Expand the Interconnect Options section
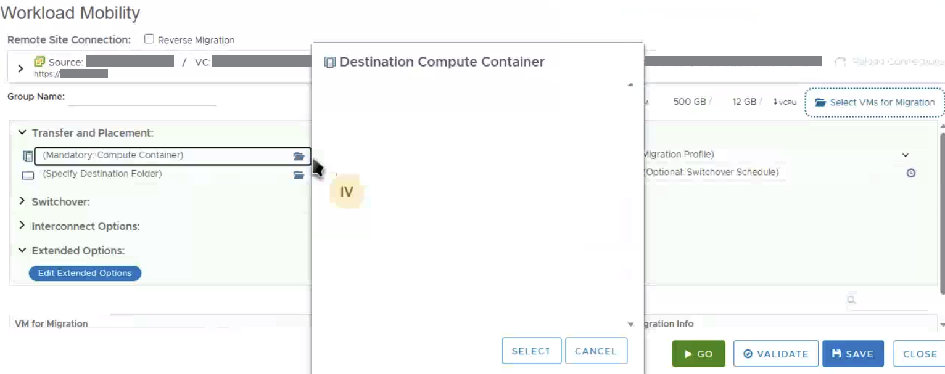Screen dimensions: 945x374 pos(22,226)
